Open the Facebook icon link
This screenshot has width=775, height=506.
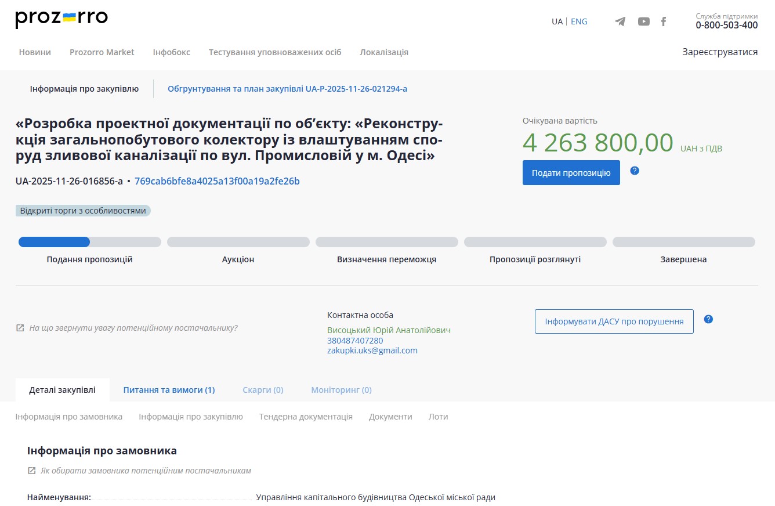pos(664,21)
